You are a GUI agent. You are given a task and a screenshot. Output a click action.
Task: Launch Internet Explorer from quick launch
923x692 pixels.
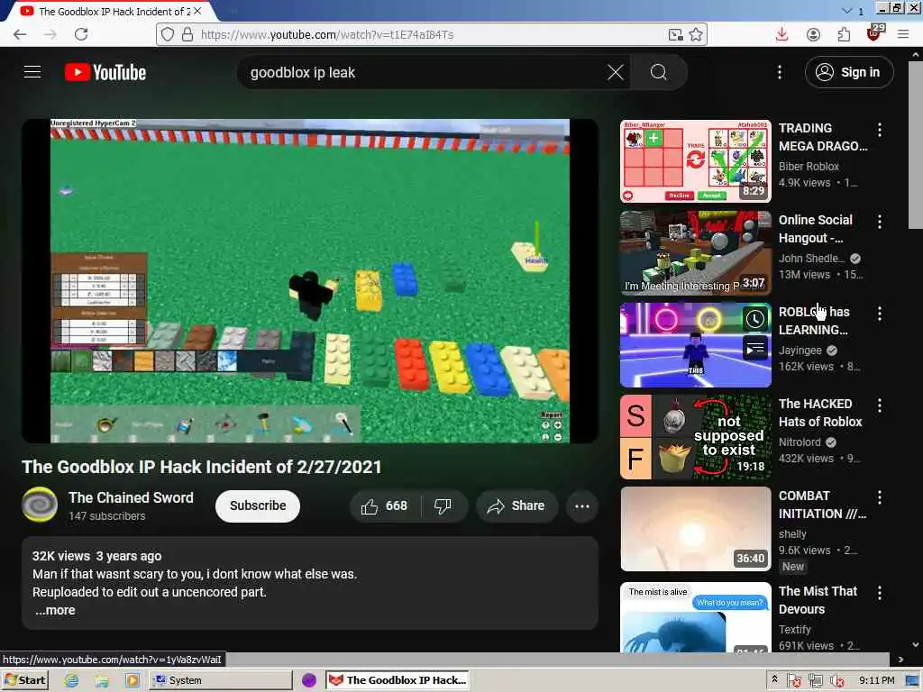click(72, 681)
